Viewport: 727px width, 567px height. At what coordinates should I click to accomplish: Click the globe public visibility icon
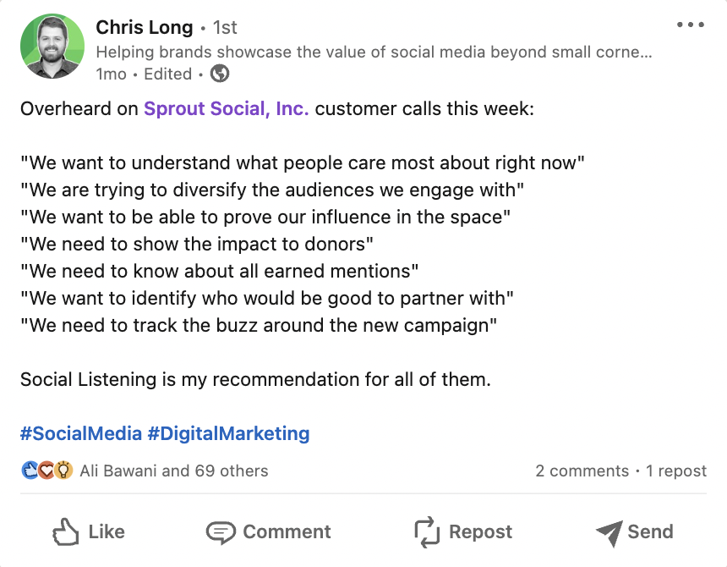[220, 74]
